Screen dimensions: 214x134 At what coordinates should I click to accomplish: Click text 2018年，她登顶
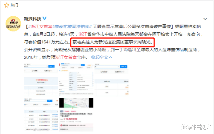pyautogui.click(x=40, y=57)
